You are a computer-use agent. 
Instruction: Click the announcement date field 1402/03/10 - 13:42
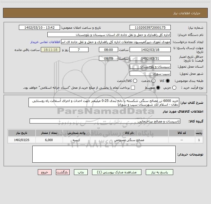coord(39,27)
